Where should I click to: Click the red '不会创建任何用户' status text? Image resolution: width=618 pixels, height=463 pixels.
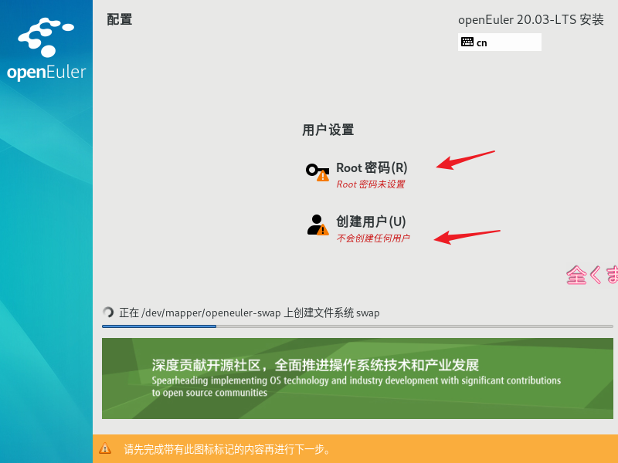(x=373, y=238)
